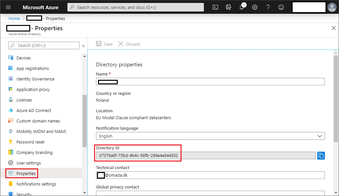Open the Notification language dropdown

tap(210, 136)
